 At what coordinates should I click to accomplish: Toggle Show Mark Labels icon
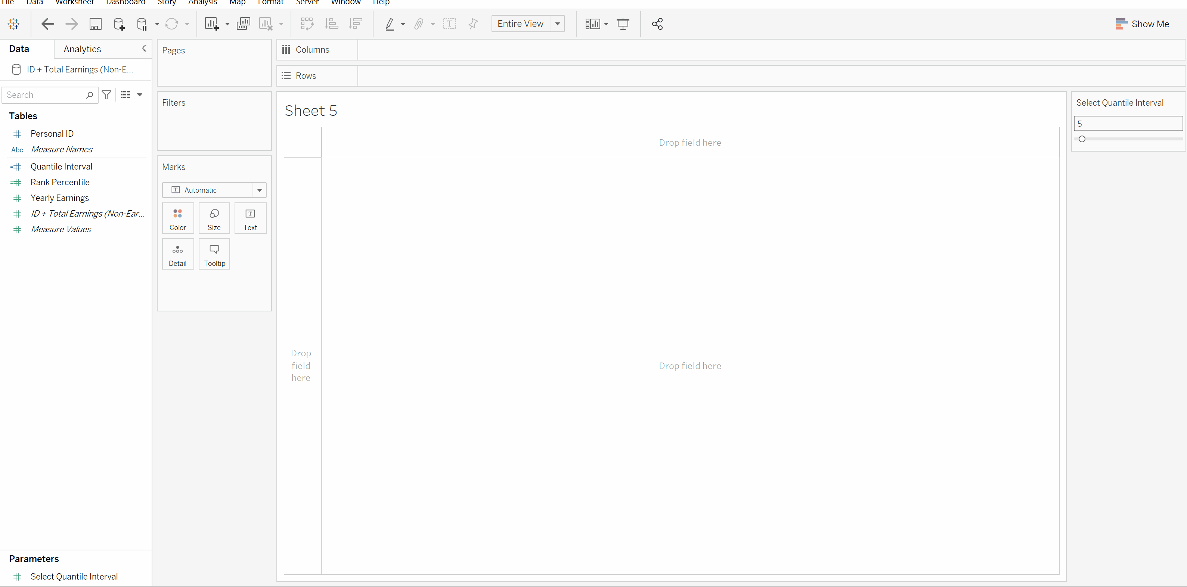(x=449, y=24)
